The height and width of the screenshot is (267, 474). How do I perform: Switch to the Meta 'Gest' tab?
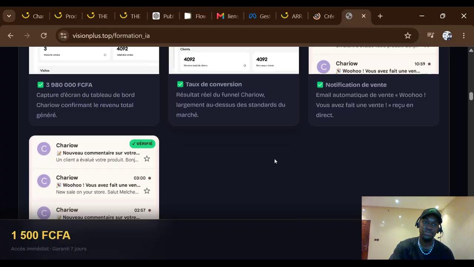[260, 16]
